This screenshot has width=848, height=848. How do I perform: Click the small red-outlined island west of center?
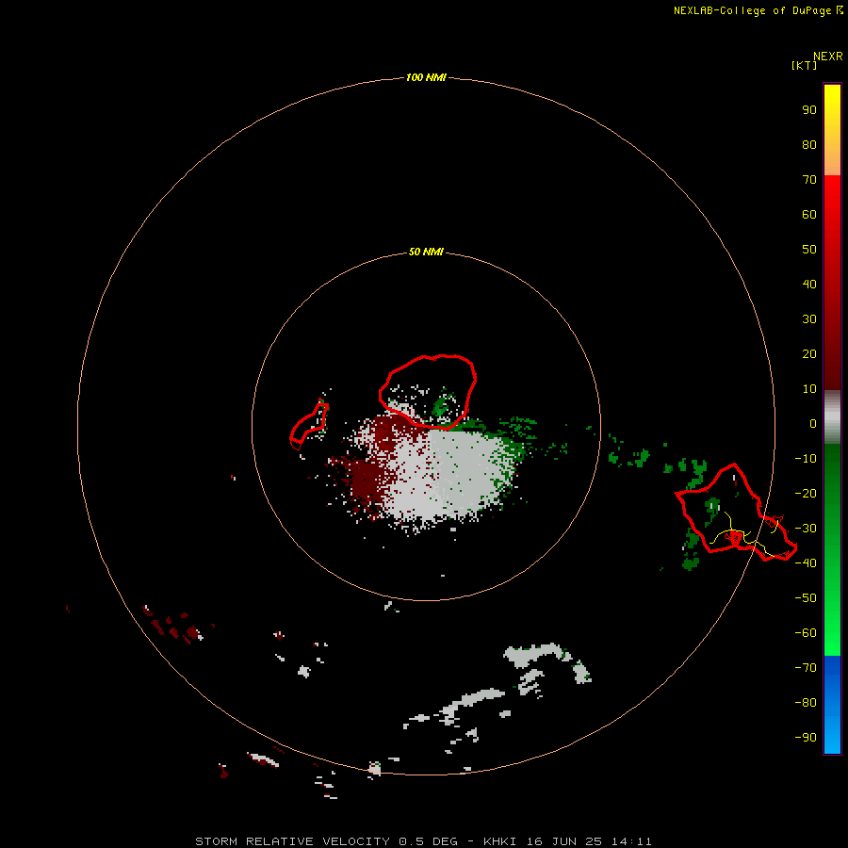[x=309, y=426]
